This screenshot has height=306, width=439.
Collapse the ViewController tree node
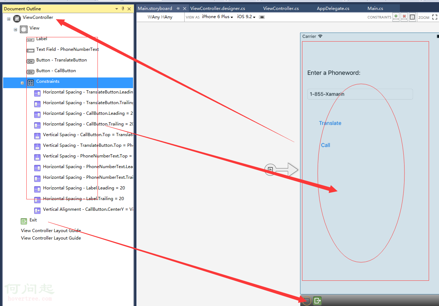pos(9,19)
